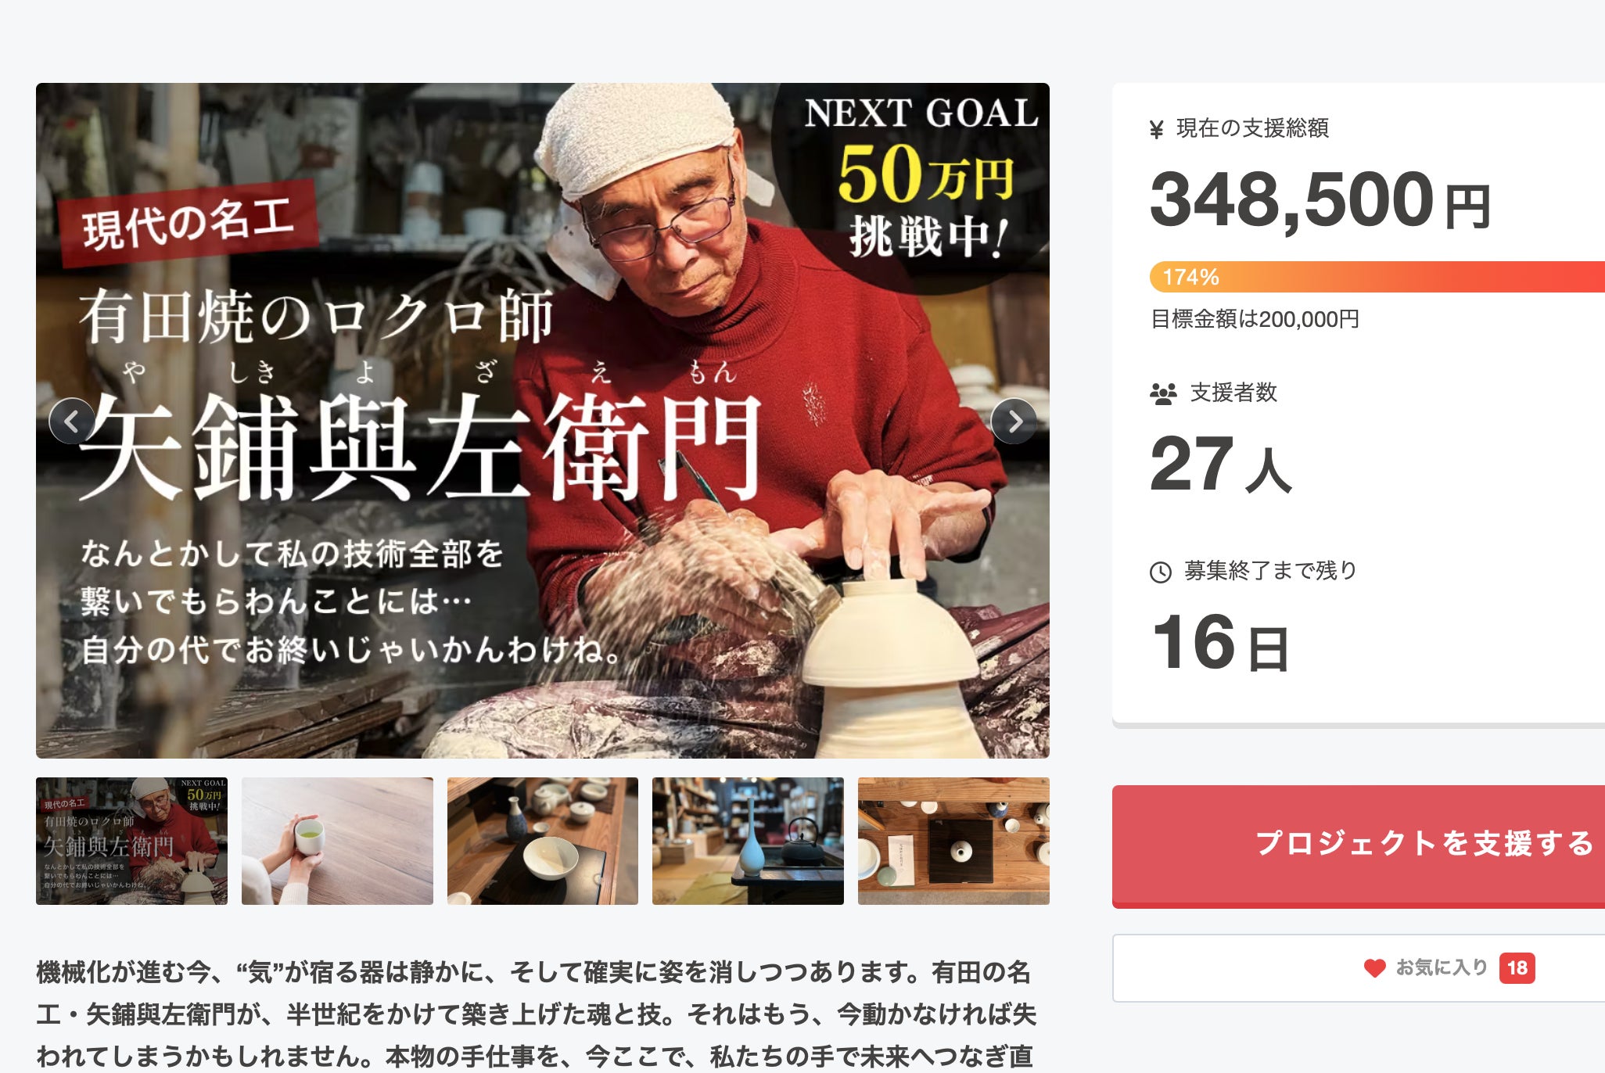Select the thumbnail with blue vase and kettle
Viewport: 1605px width, 1073px height.
[x=748, y=841]
